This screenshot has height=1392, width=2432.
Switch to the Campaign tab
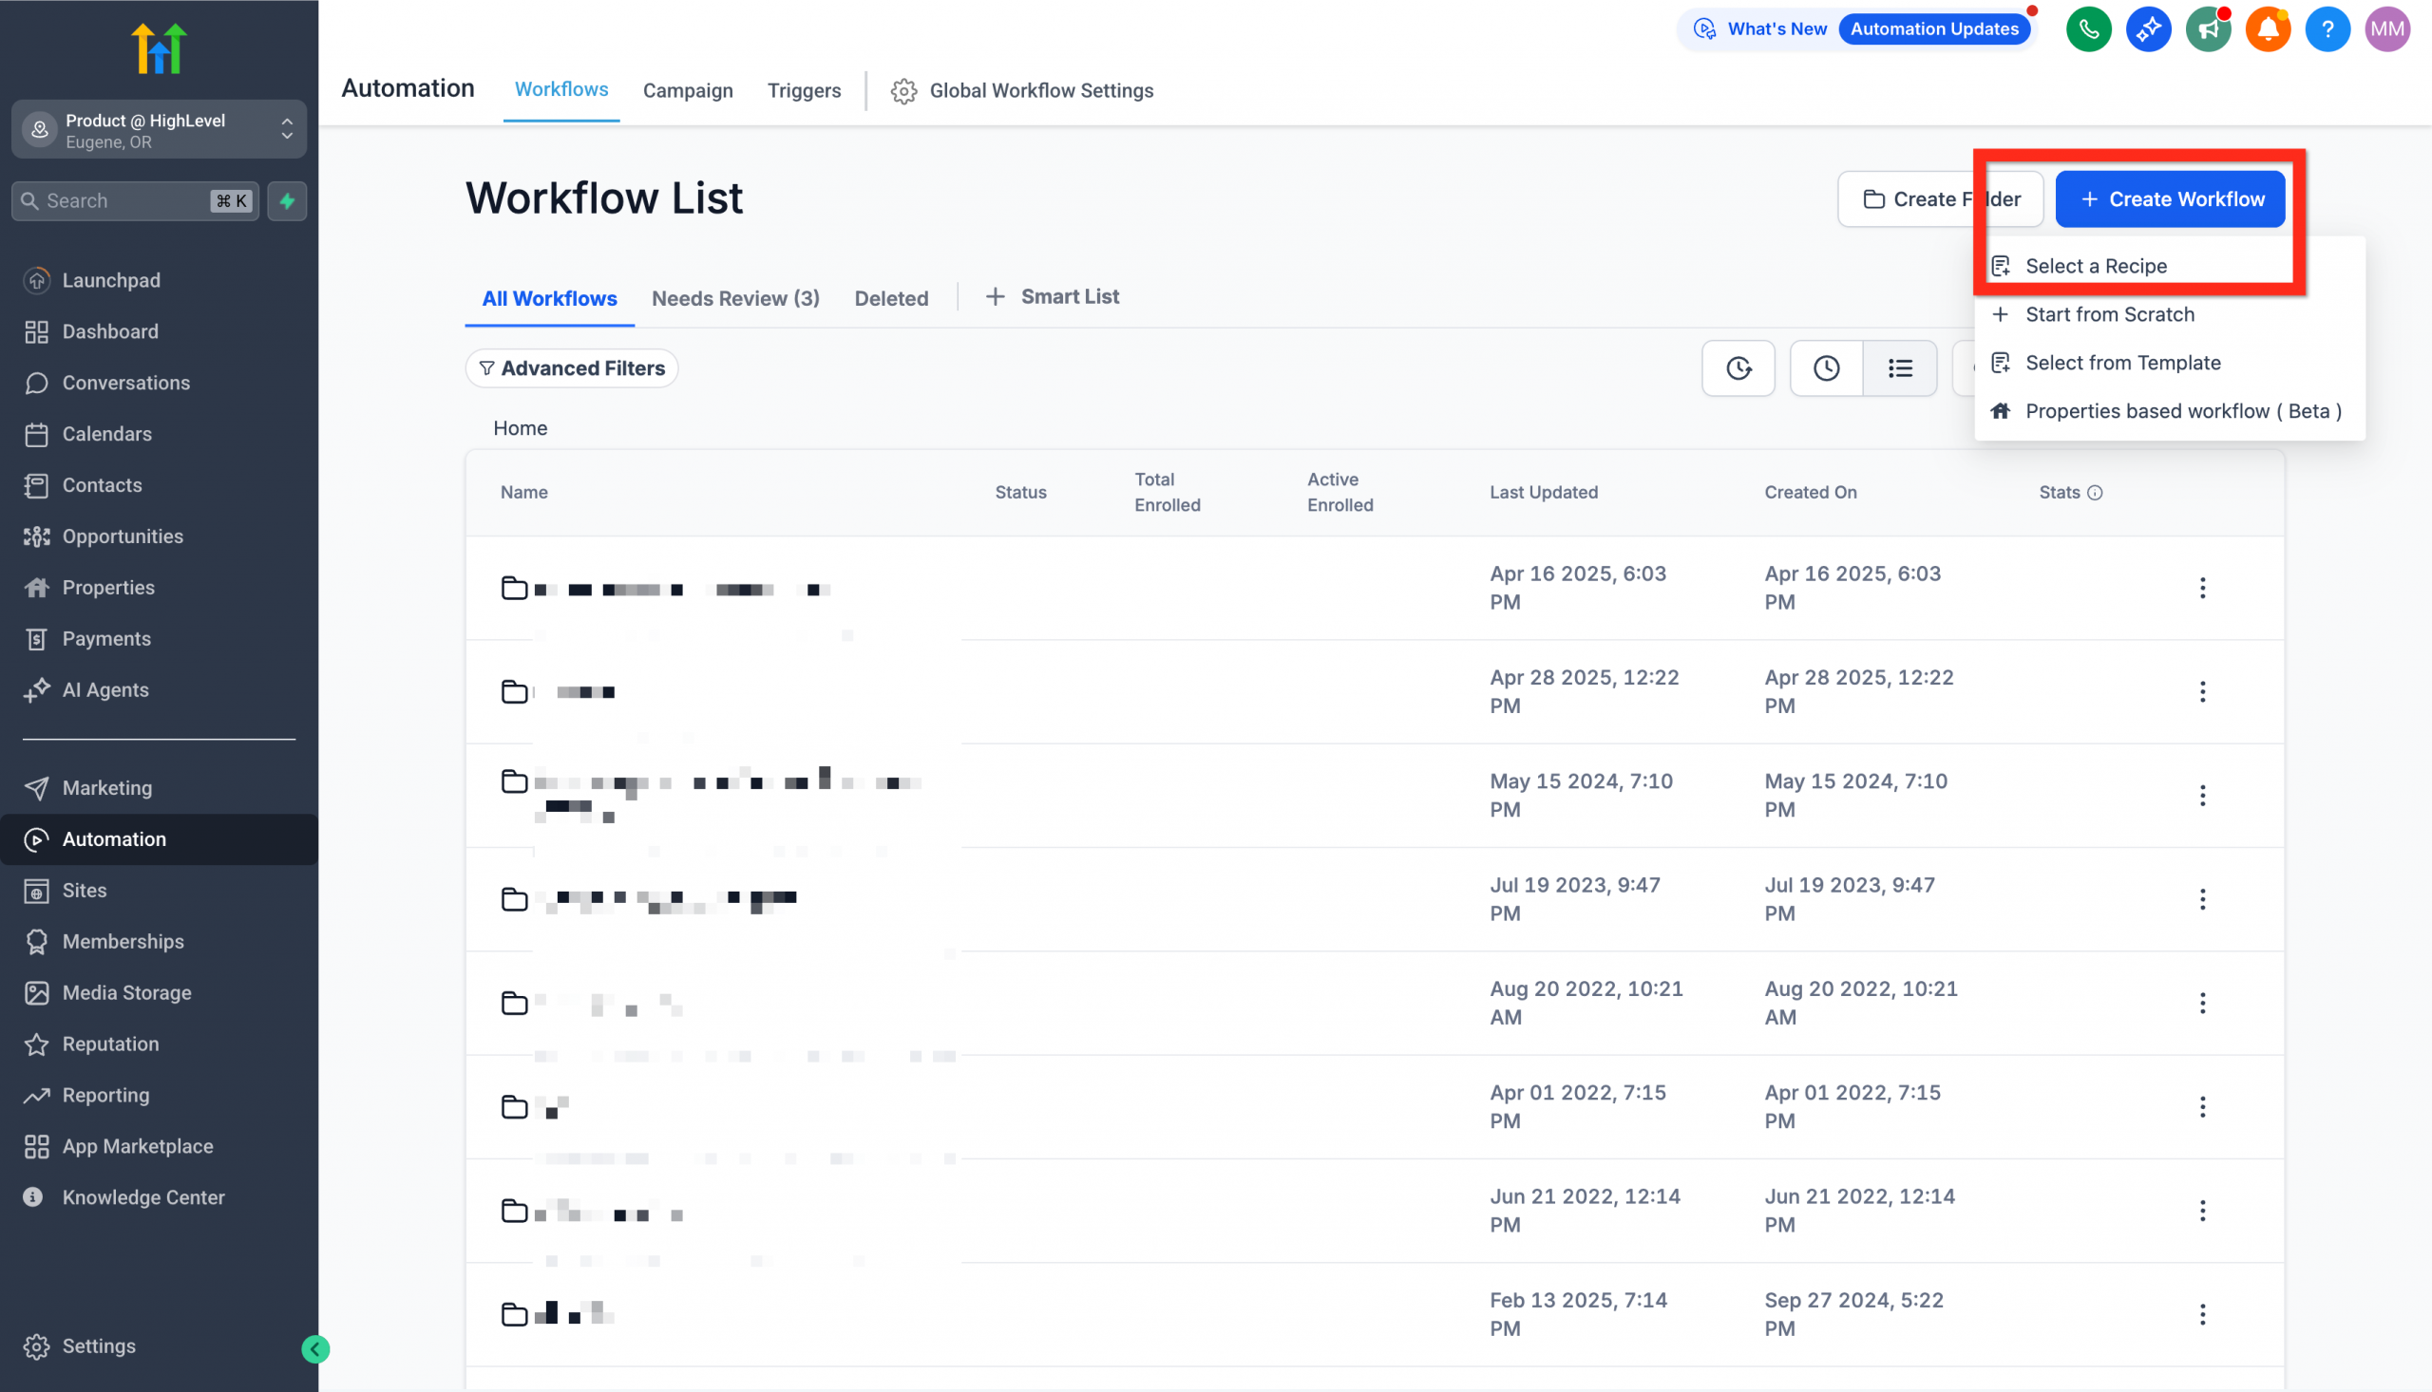tap(687, 91)
